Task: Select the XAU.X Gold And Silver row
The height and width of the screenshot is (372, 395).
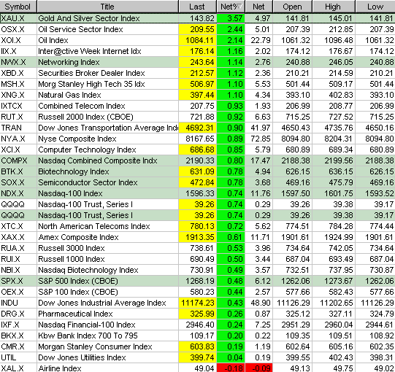Action: [x=197, y=18]
